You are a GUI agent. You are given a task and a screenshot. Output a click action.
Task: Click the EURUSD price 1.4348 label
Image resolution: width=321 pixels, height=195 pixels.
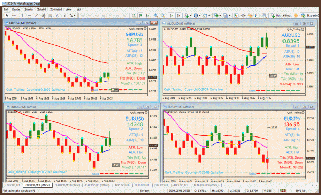tap(135, 124)
